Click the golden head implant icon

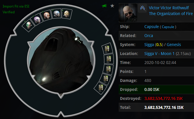tap(67, 14)
